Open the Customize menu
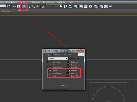The image size is (137, 102). (36, 2)
